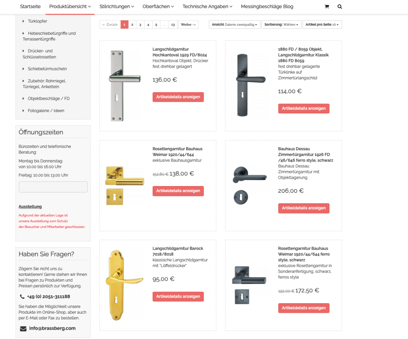Click the info@brassberg.com email link

coord(52,328)
